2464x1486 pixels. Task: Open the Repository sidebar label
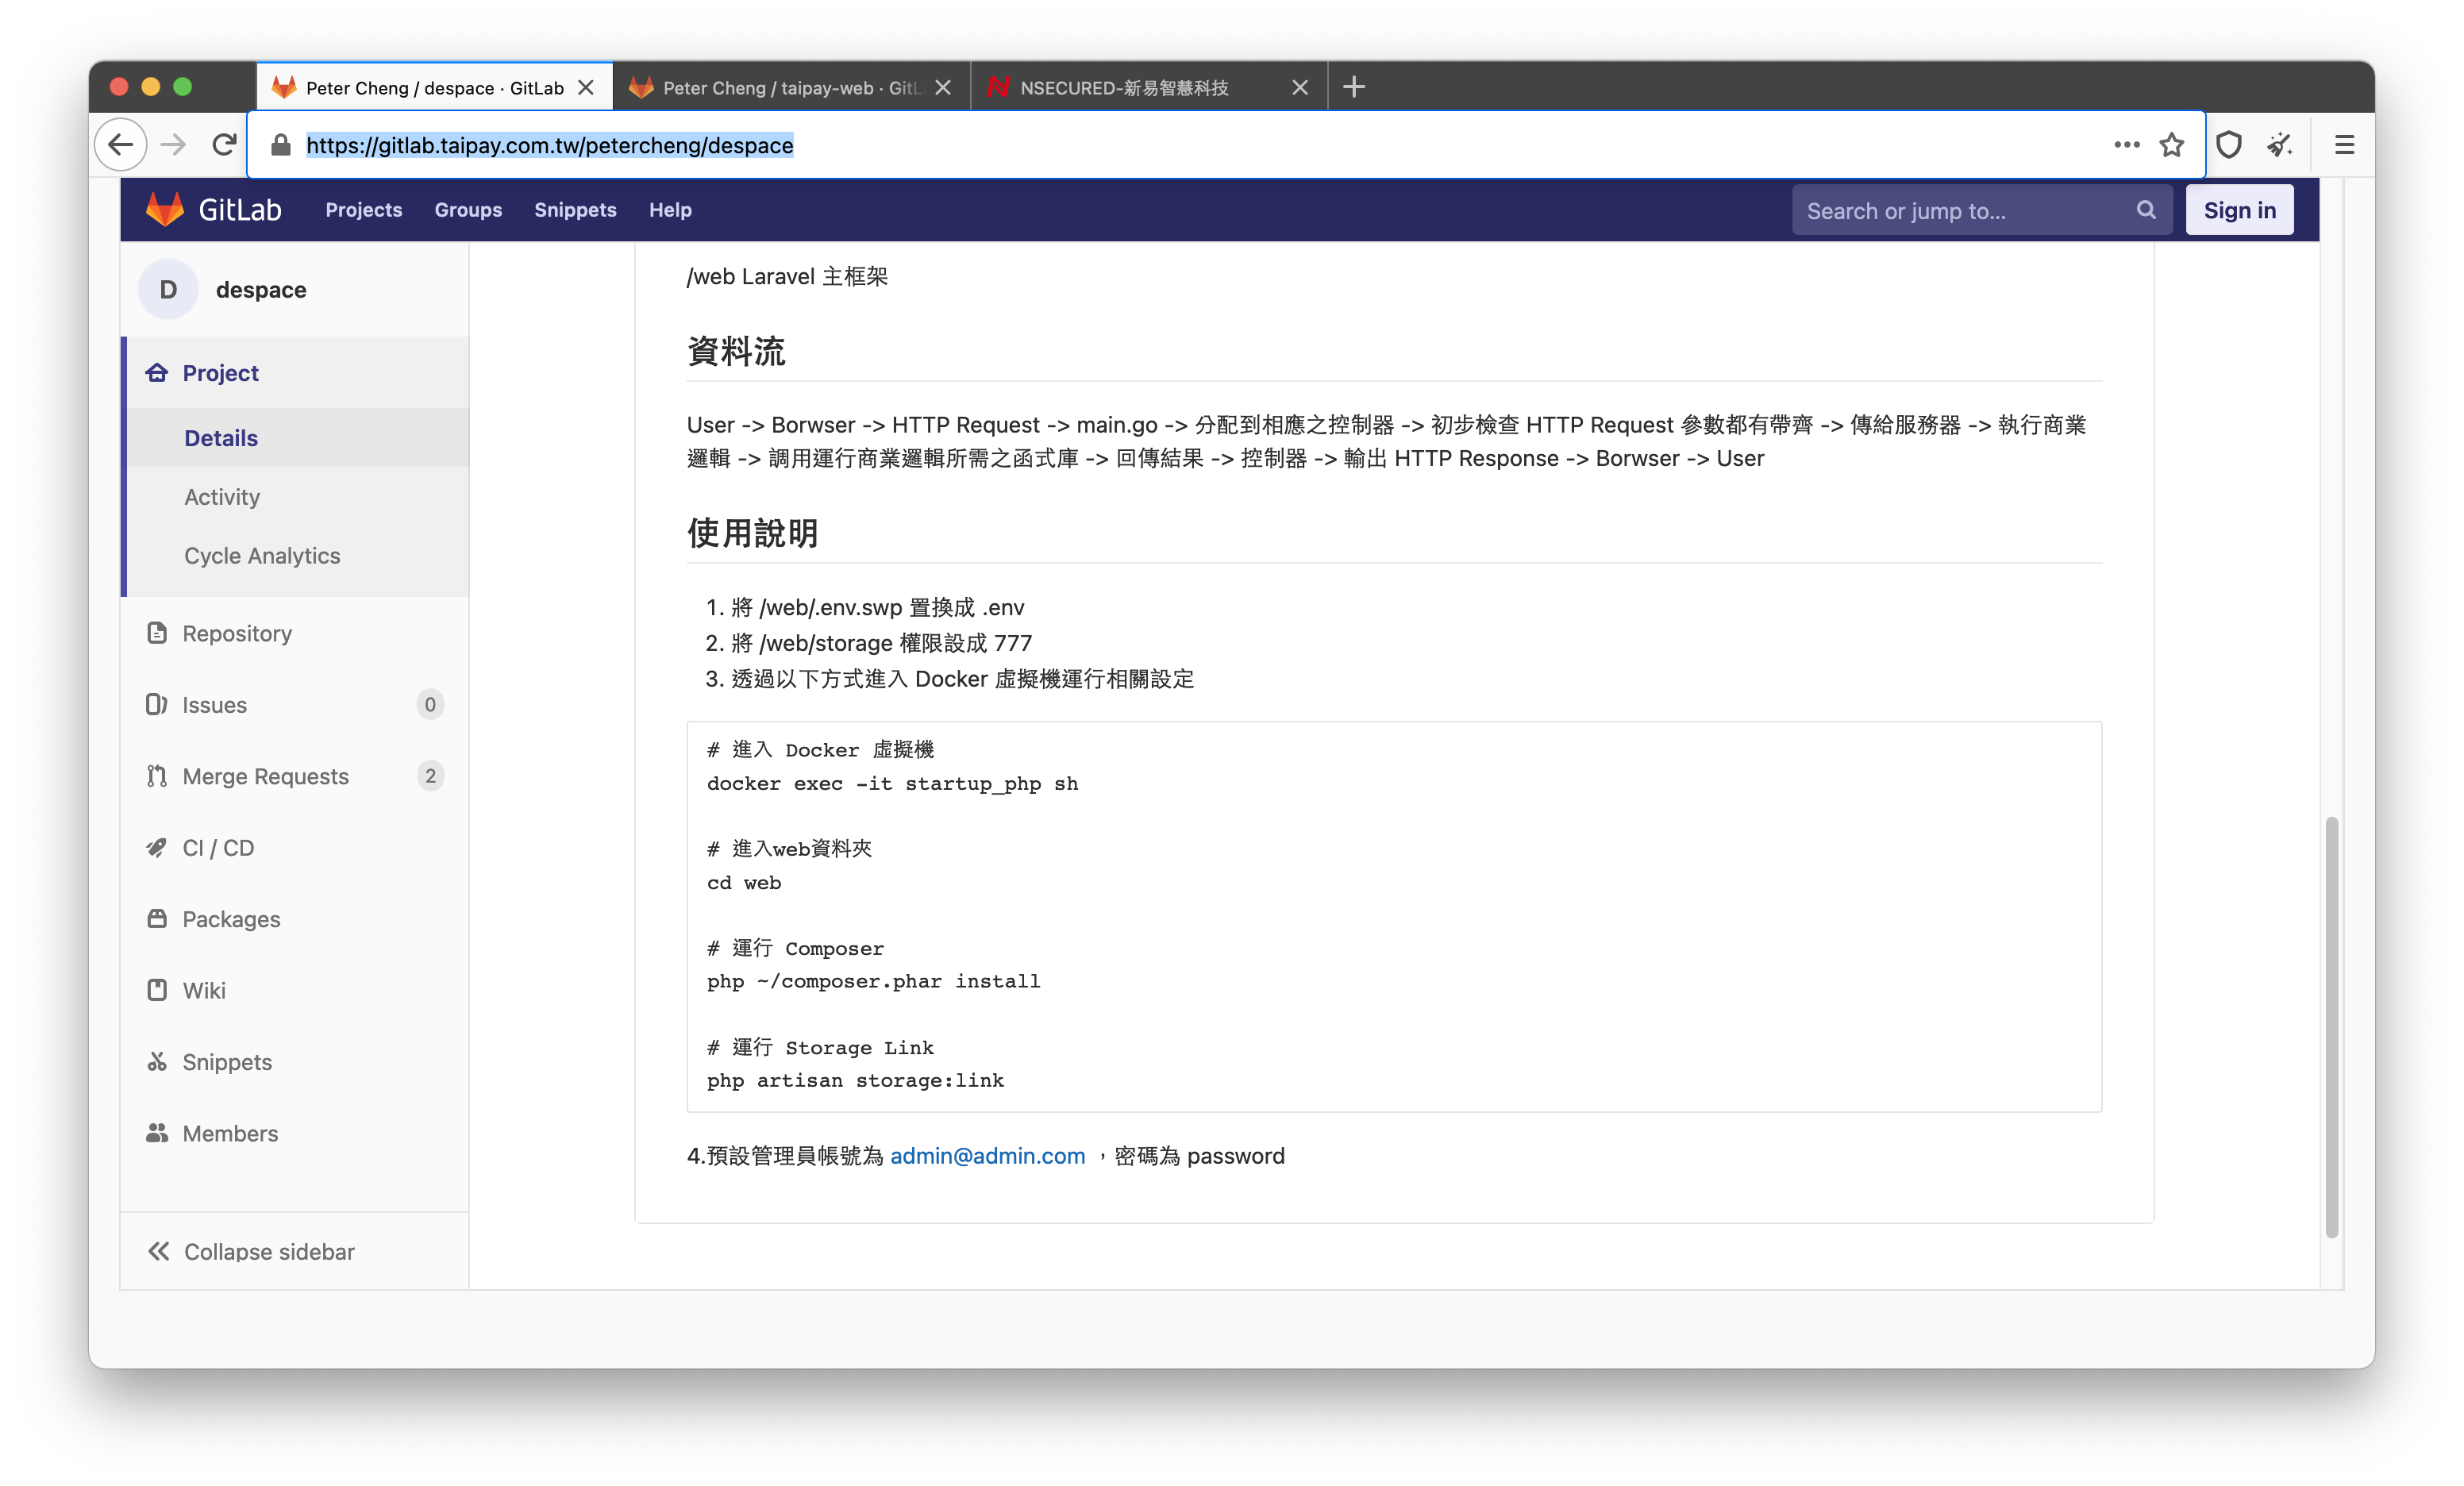point(237,633)
